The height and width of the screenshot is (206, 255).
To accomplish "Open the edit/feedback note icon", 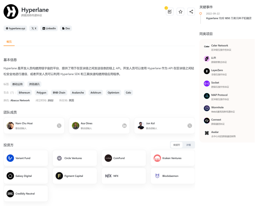I will coord(170,12).
